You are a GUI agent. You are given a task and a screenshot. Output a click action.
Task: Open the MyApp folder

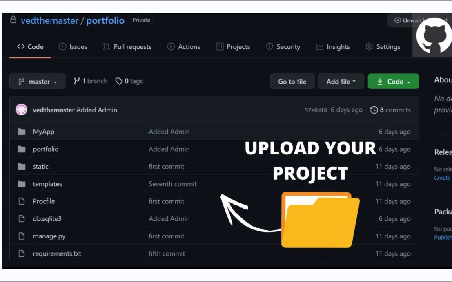[x=44, y=132]
